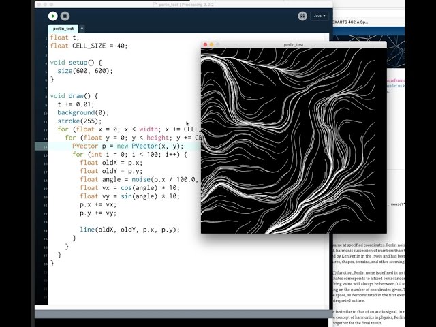This screenshot has width=436, height=327.
Task: Click the 'float vx = cos(angle) * 10;' line
Action: coord(129,188)
